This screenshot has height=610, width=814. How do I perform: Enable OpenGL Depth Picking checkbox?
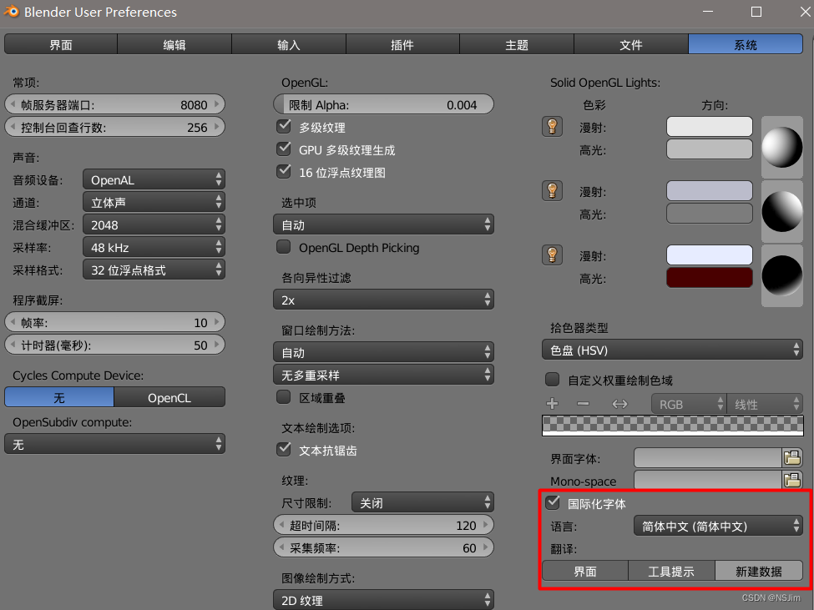tap(284, 247)
